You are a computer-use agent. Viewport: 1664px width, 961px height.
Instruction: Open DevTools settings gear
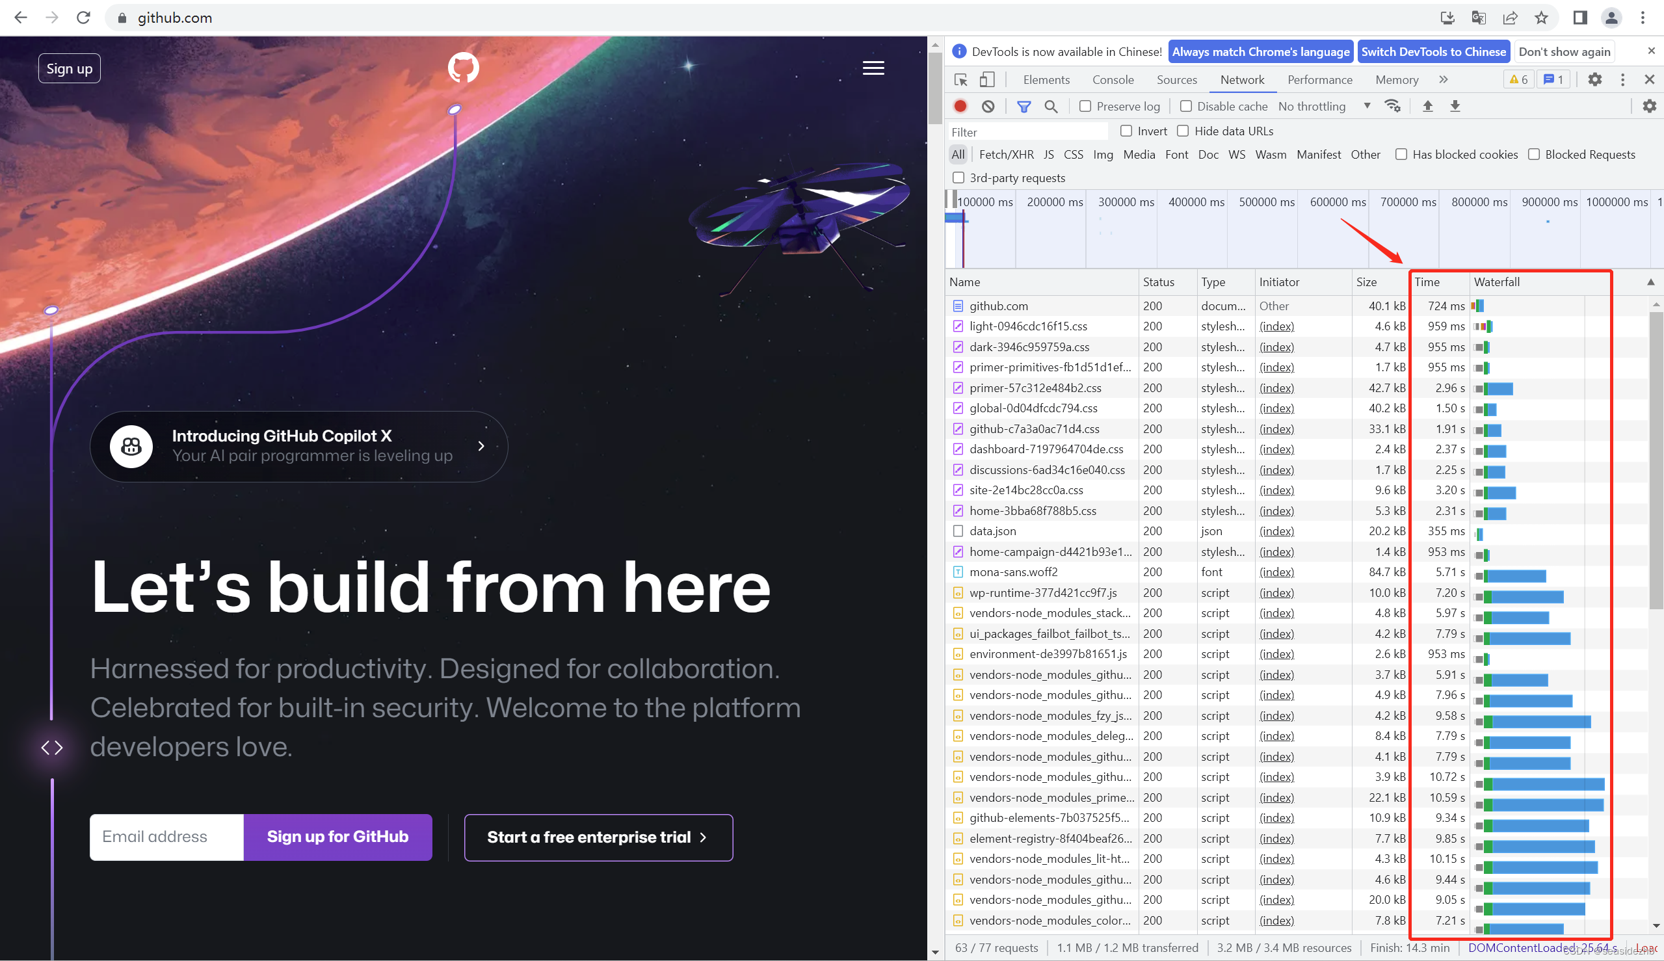pos(1594,80)
